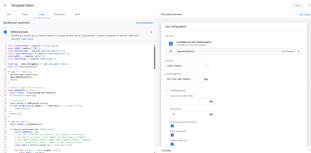Screen dimensions: 311x153
Task: Click the Max Entries input field
Action: coord(189,114)
